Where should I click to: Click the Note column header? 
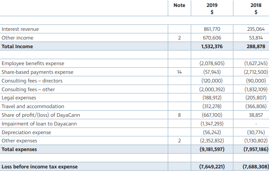click(x=179, y=5)
